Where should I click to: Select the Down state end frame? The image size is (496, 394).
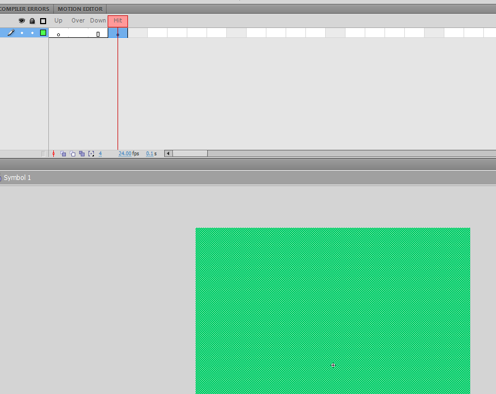(x=98, y=33)
